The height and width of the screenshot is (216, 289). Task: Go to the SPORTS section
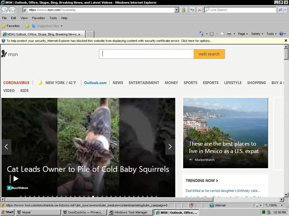coord(191,83)
